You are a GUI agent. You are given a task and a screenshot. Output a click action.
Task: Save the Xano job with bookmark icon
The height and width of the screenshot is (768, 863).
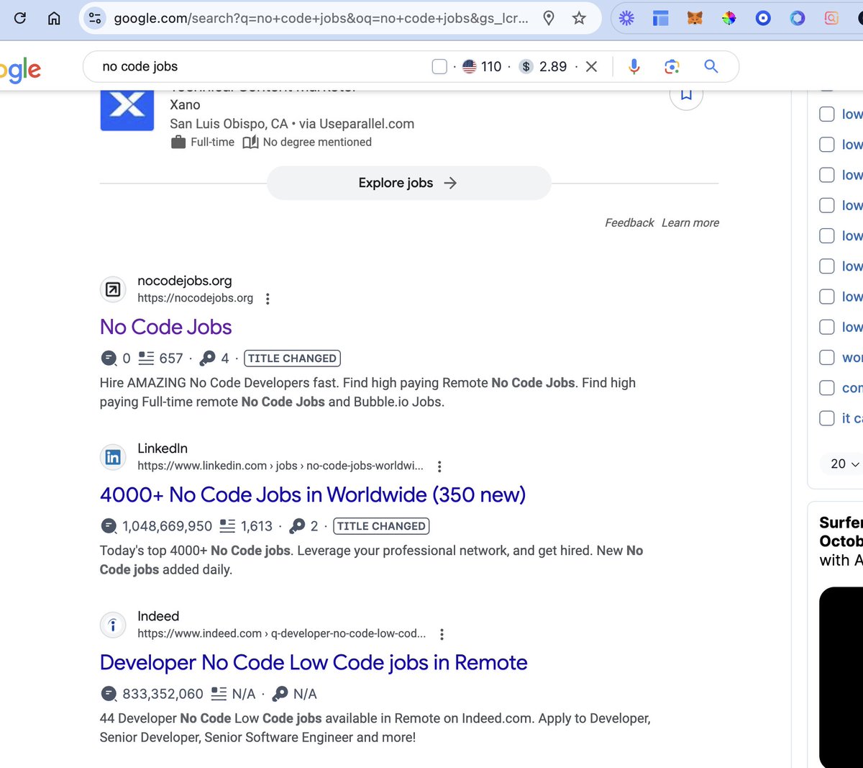pyautogui.click(x=686, y=94)
